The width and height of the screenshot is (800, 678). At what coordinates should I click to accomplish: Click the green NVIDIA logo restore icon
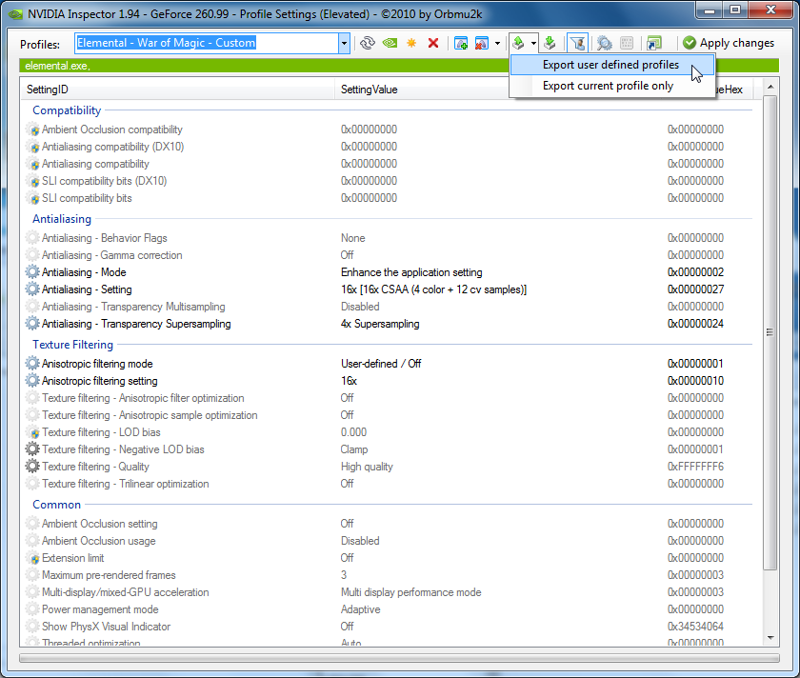[x=390, y=43]
